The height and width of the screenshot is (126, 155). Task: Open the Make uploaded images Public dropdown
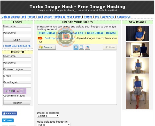pos(54,125)
